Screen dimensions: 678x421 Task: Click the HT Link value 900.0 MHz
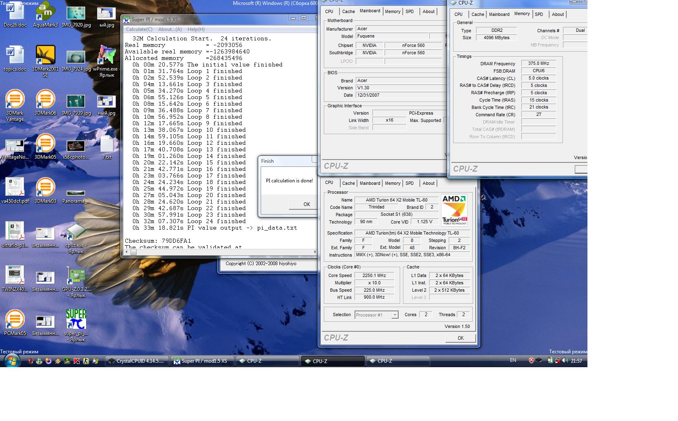click(374, 297)
